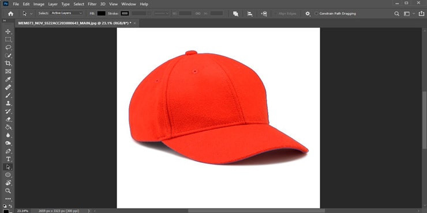The height and width of the screenshot is (213, 427).
Task: Click the Photoshop logo icon
Action: [6, 4]
